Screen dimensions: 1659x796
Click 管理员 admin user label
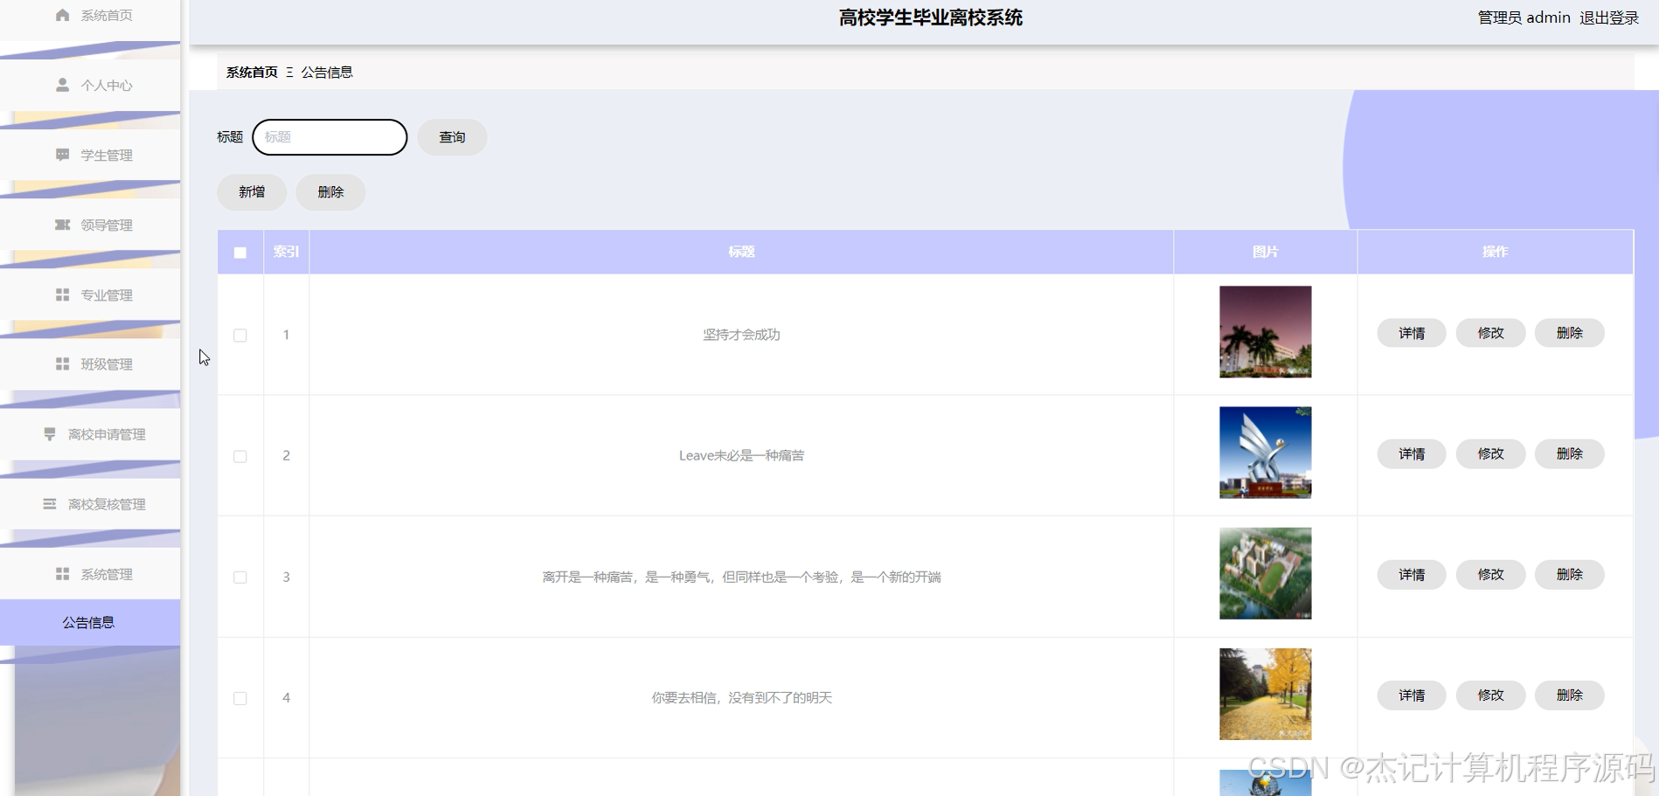click(x=1524, y=17)
